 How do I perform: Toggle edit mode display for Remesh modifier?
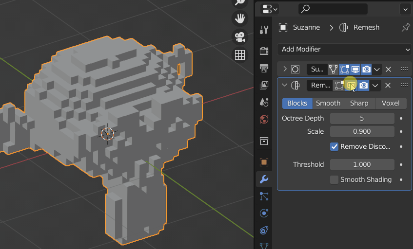tap(339, 86)
